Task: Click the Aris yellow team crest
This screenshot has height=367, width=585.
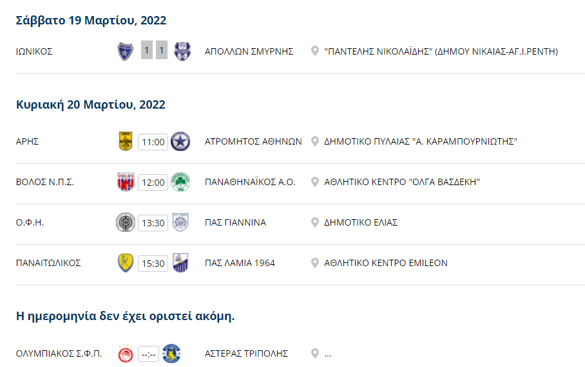Action: tap(126, 141)
